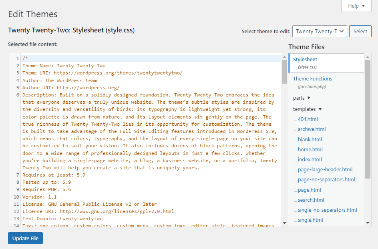Open the Help dropdown
Image resolution: width=378 pixels, height=249 pixels.
pyautogui.click(x=356, y=6)
